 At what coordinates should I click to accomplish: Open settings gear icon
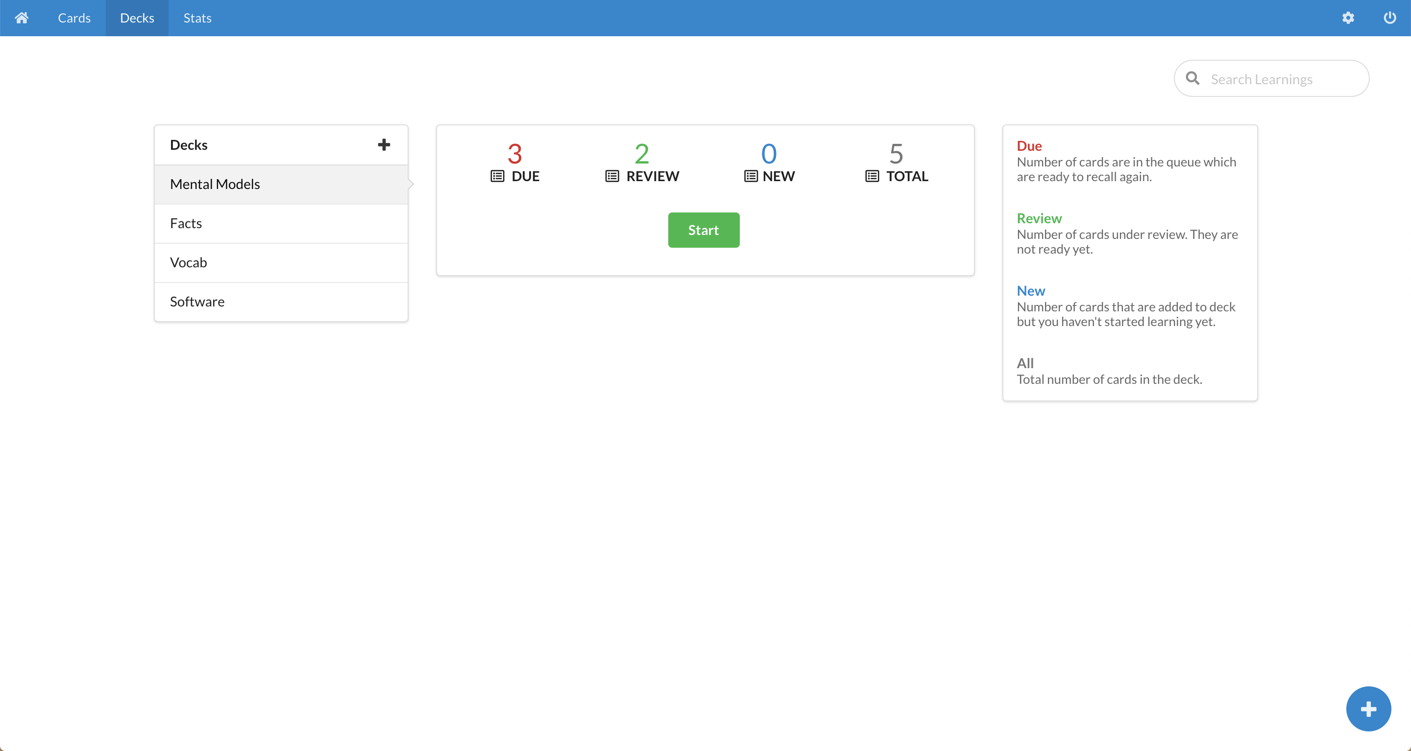[x=1348, y=18]
